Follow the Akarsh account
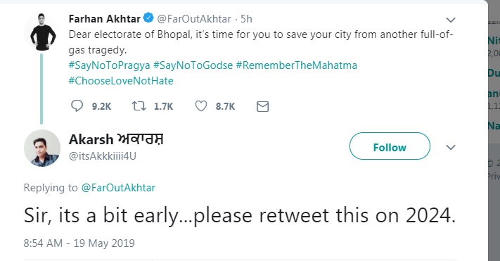The width and height of the screenshot is (500, 261). click(390, 146)
